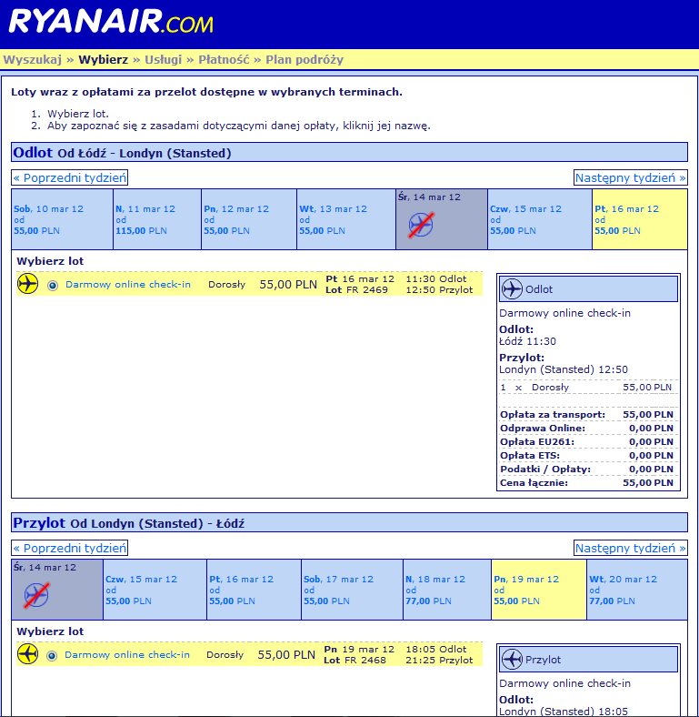
Task: Select the return Czw, 15 mar 12 date tab
Action: click(155, 590)
